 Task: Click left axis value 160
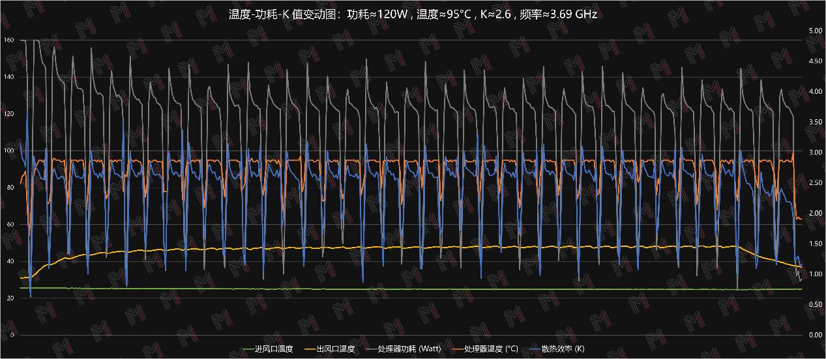pyautogui.click(x=8, y=40)
